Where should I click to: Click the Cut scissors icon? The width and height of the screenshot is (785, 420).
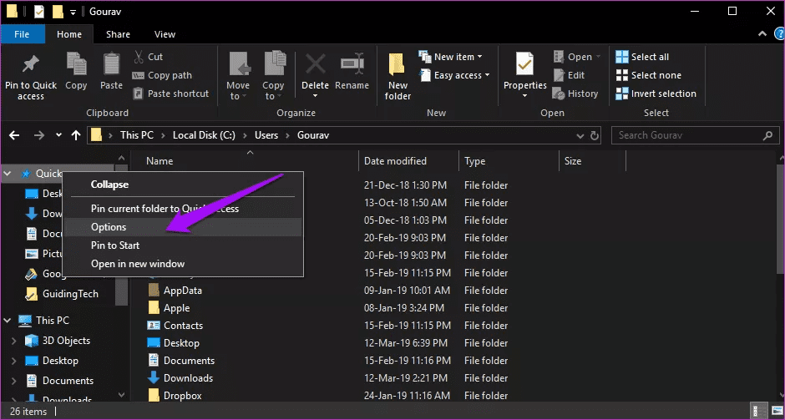(x=139, y=57)
